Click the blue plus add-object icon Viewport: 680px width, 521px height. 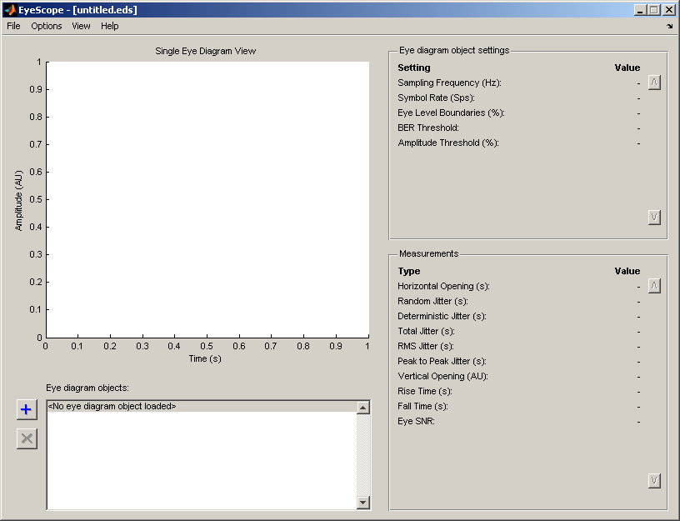[27, 409]
